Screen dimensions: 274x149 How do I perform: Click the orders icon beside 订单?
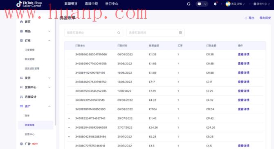click(21, 41)
